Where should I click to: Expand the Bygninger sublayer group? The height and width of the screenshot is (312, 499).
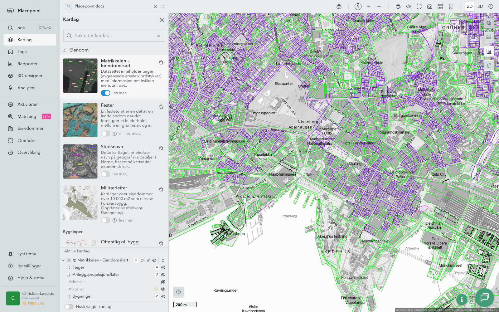click(x=69, y=296)
